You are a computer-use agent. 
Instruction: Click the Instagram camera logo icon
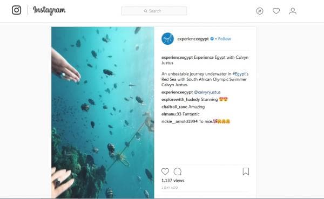point(16,10)
